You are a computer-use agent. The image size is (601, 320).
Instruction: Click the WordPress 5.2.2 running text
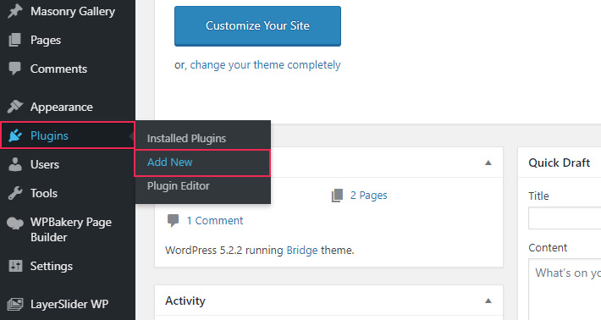[x=224, y=251]
